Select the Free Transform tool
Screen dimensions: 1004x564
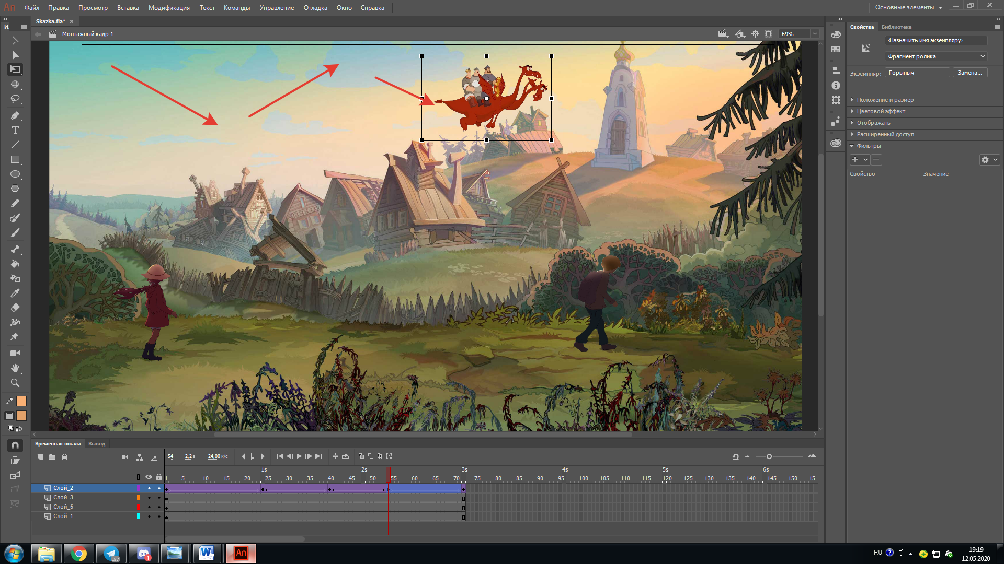(x=15, y=69)
